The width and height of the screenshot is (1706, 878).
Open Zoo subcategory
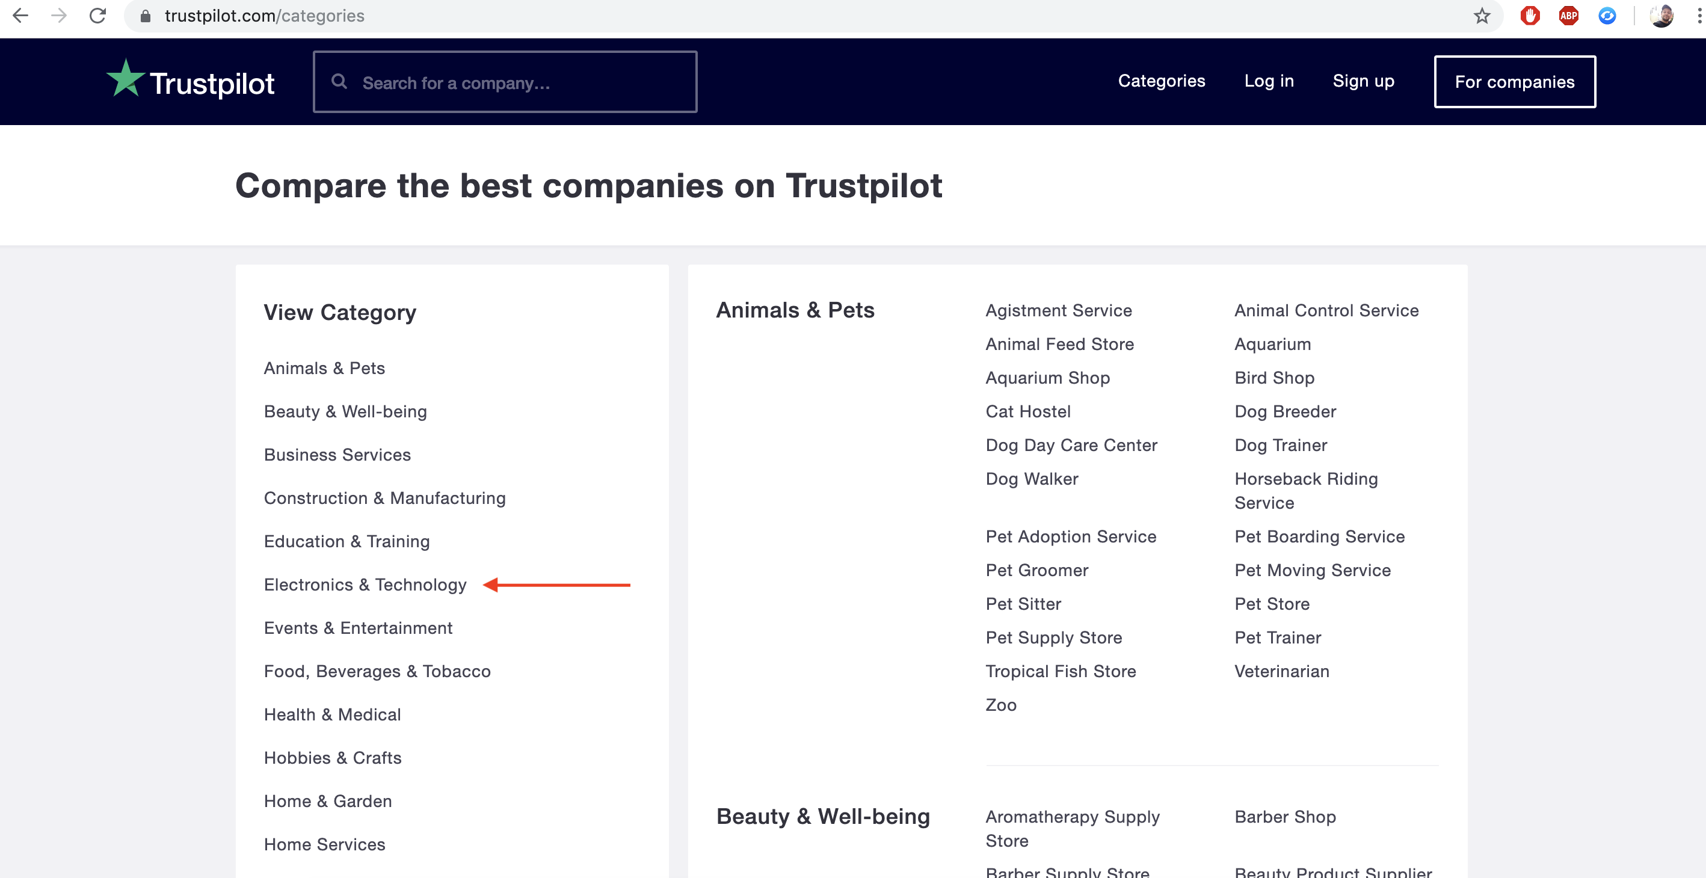click(x=1001, y=706)
